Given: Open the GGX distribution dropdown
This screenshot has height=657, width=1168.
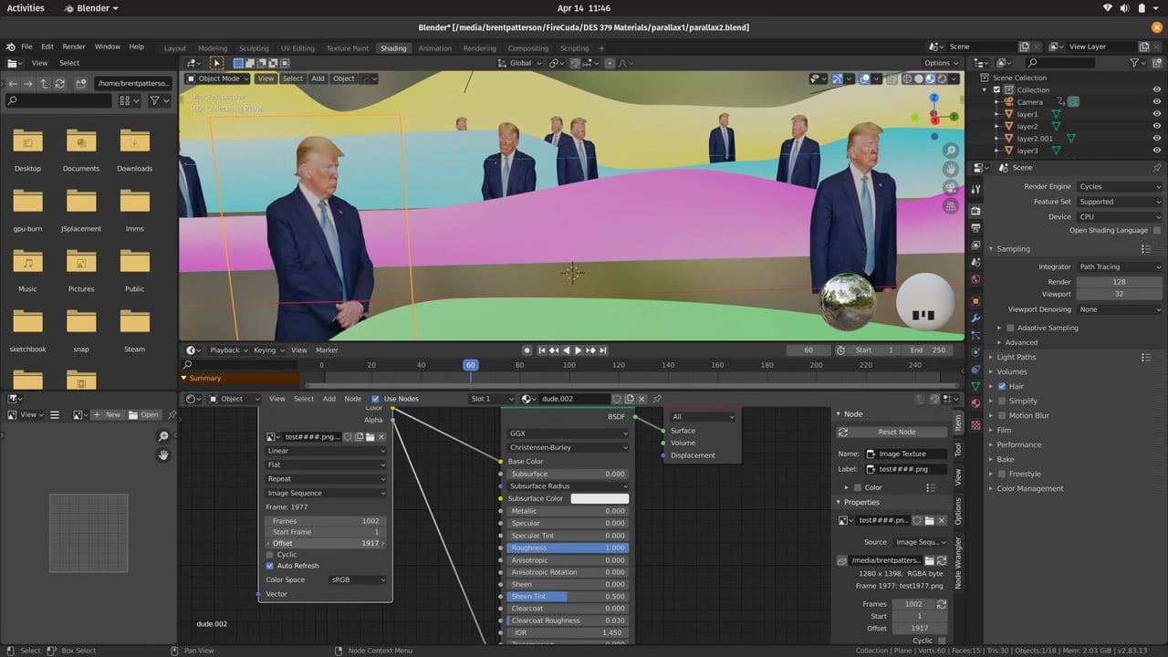Looking at the screenshot, I should pyautogui.click(x=568, y=433).
